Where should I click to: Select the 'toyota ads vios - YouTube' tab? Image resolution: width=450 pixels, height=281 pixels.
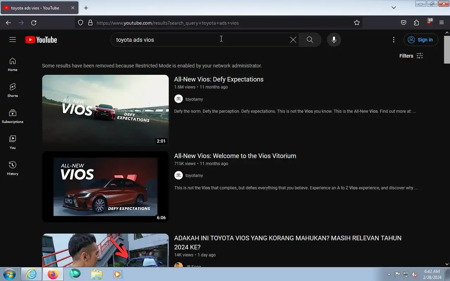(x=39, y=8)
